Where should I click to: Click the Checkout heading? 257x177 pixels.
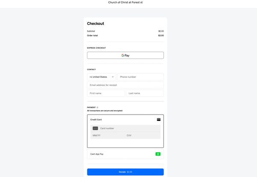pos(96,24)
